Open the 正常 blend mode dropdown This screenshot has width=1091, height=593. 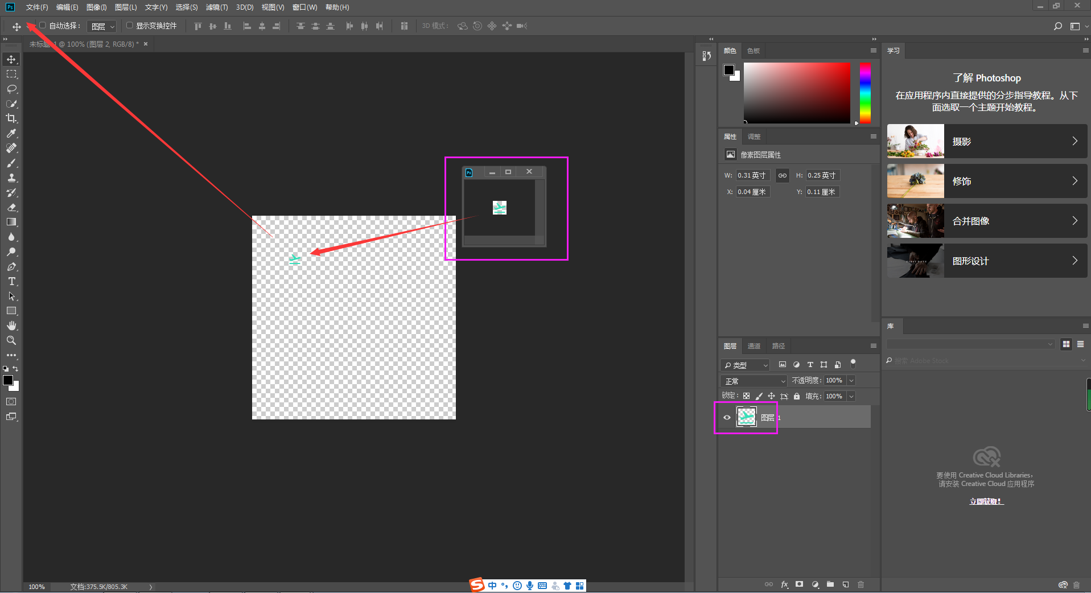[754, 381]
